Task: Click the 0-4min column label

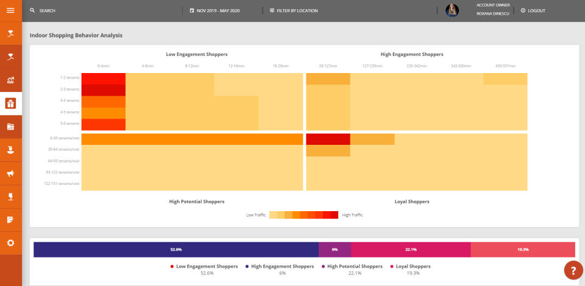Action: coord(104,66)
